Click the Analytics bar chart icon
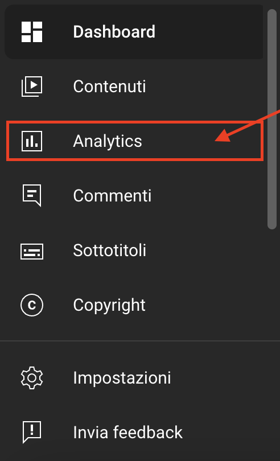Viewport: 280px width, 461px height. coord(32,141)
